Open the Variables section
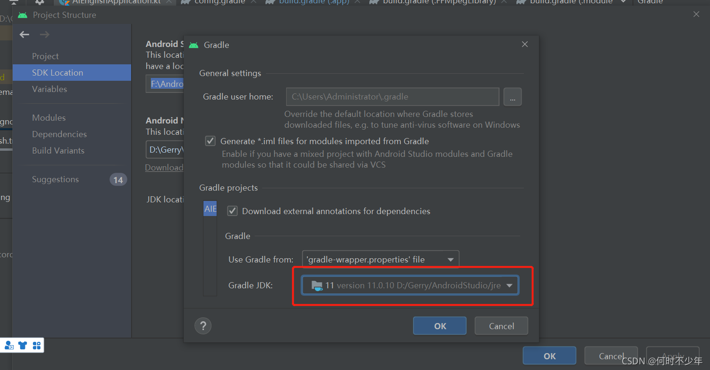710x370 pixels. [49, 89]
